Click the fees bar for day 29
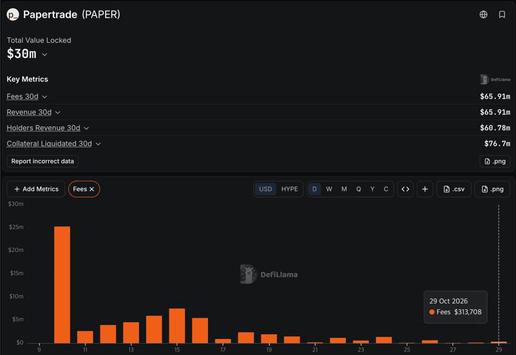The image size is (516, 355). tap(499, 342)
